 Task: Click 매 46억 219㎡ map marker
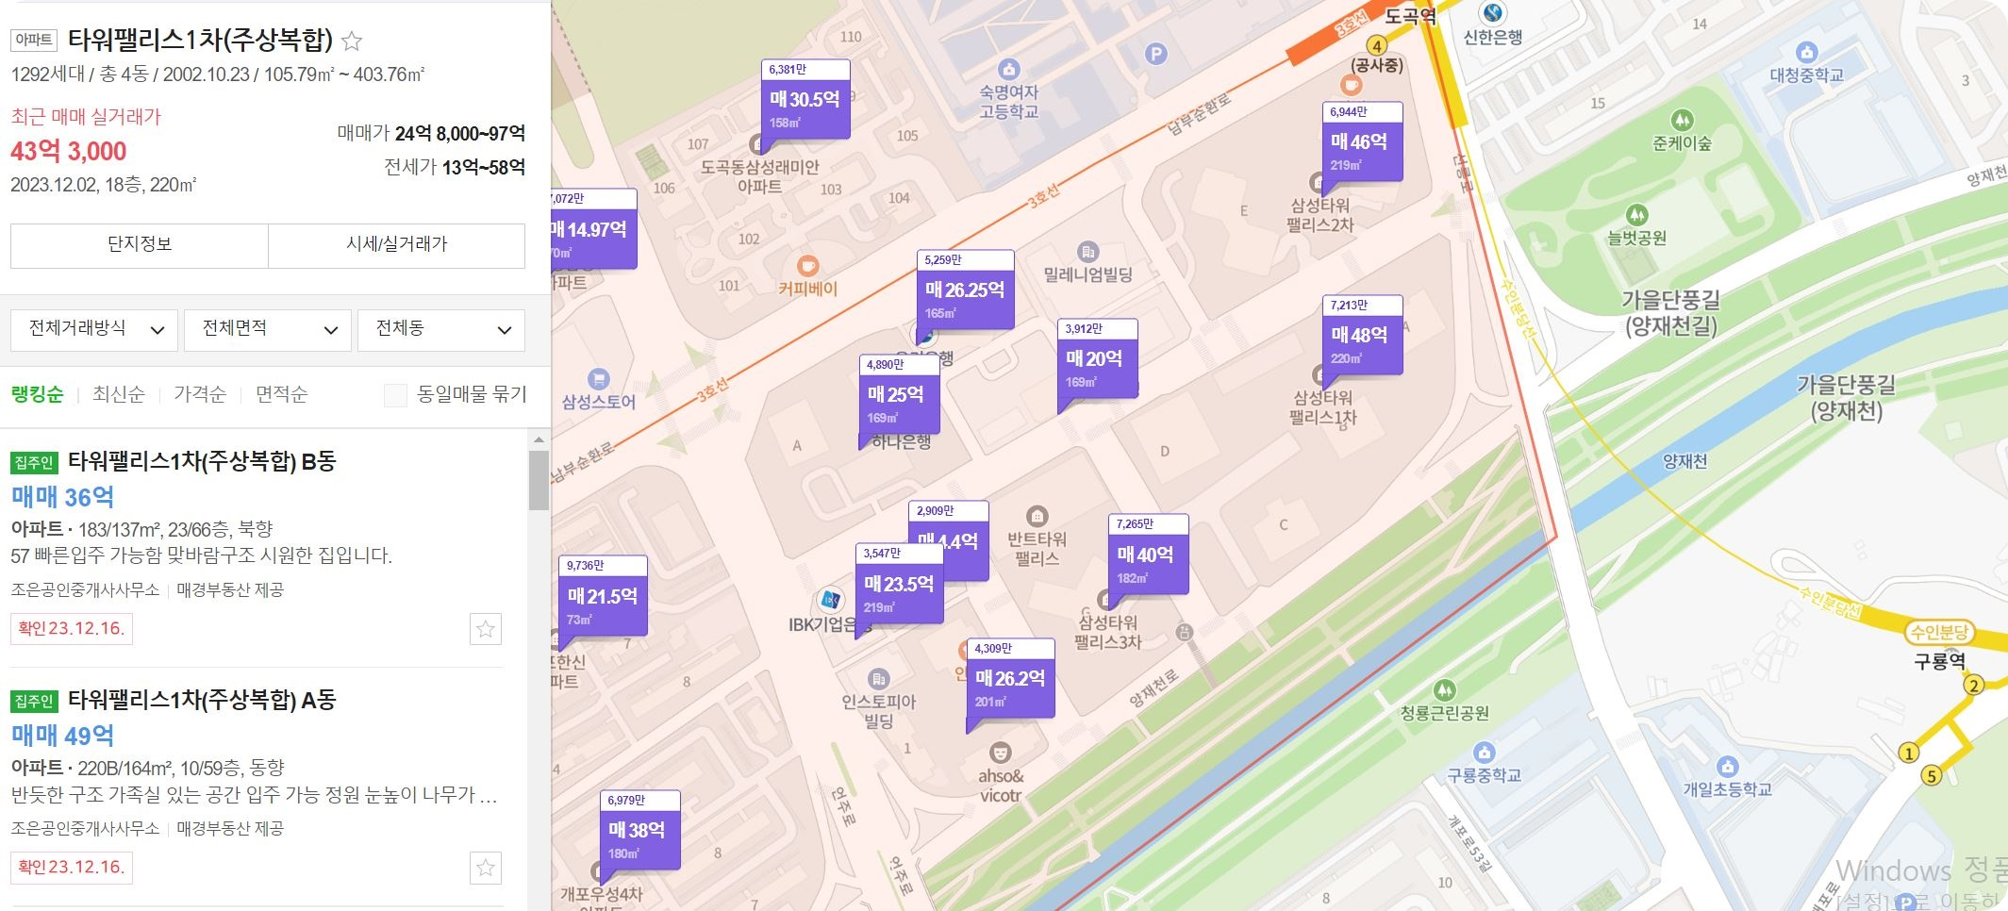1362,142
